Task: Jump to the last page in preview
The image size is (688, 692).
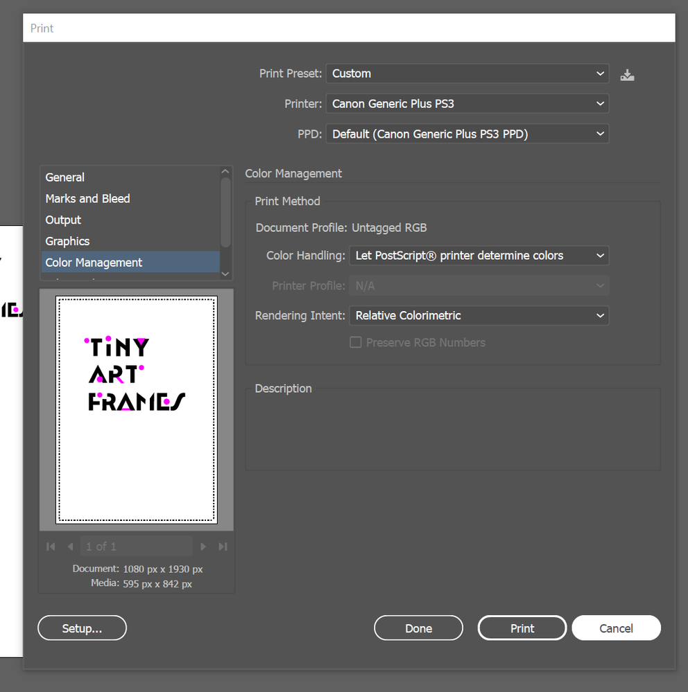Action: click(x=223, y=546)
